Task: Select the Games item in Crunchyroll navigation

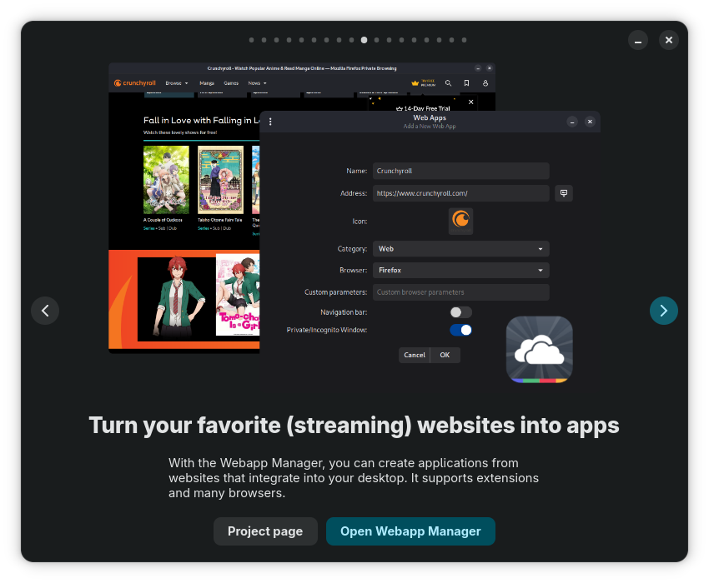Action: tap(230, 83)
